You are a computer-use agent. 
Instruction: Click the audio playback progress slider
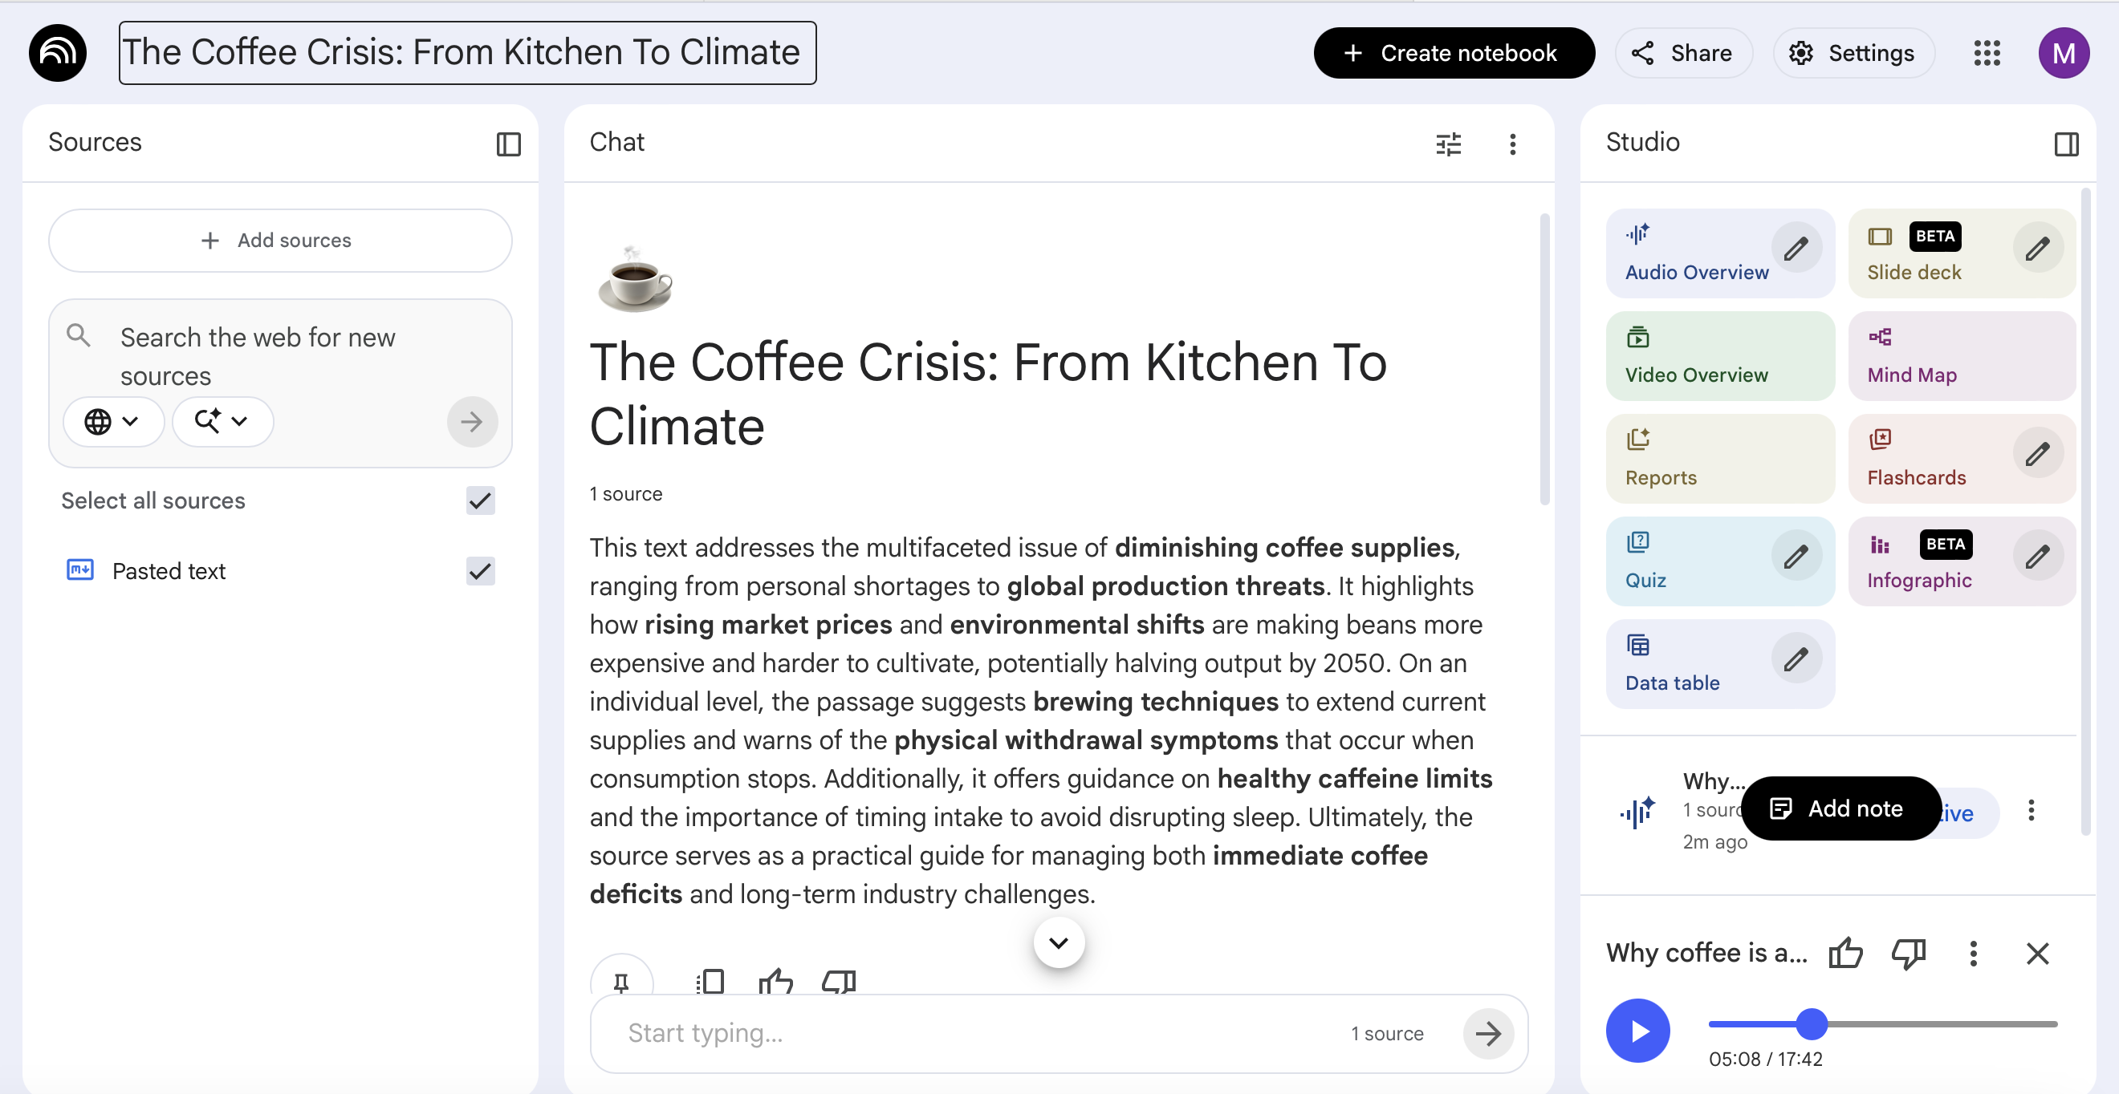point(1882,1024)
